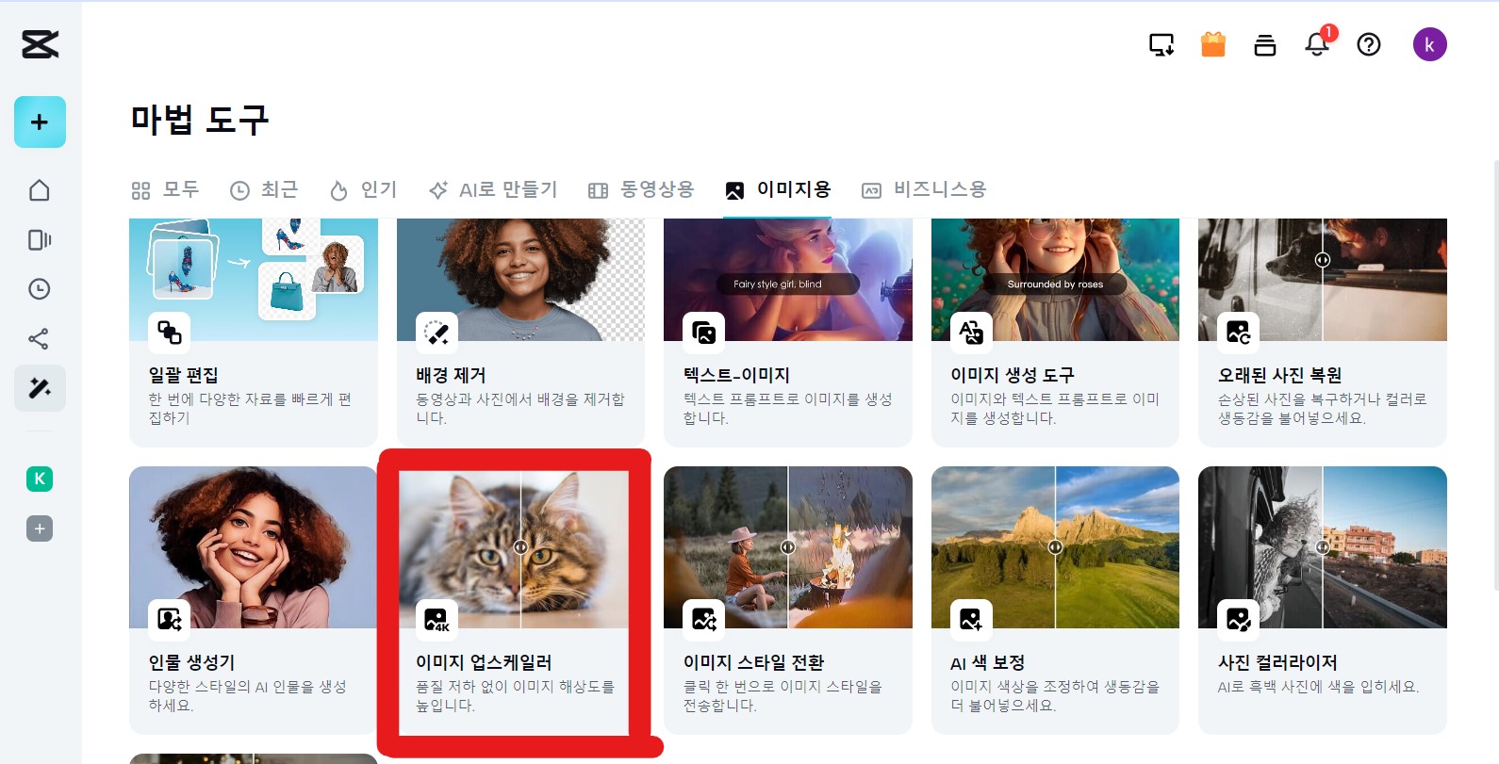Open the 배경 제거 card title
The height and width of the screenshot is (764, 1499).
(x=451, y=375)
